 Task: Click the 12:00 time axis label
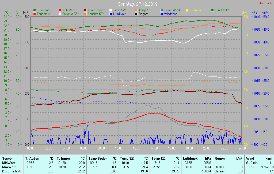tap(136, 148)
